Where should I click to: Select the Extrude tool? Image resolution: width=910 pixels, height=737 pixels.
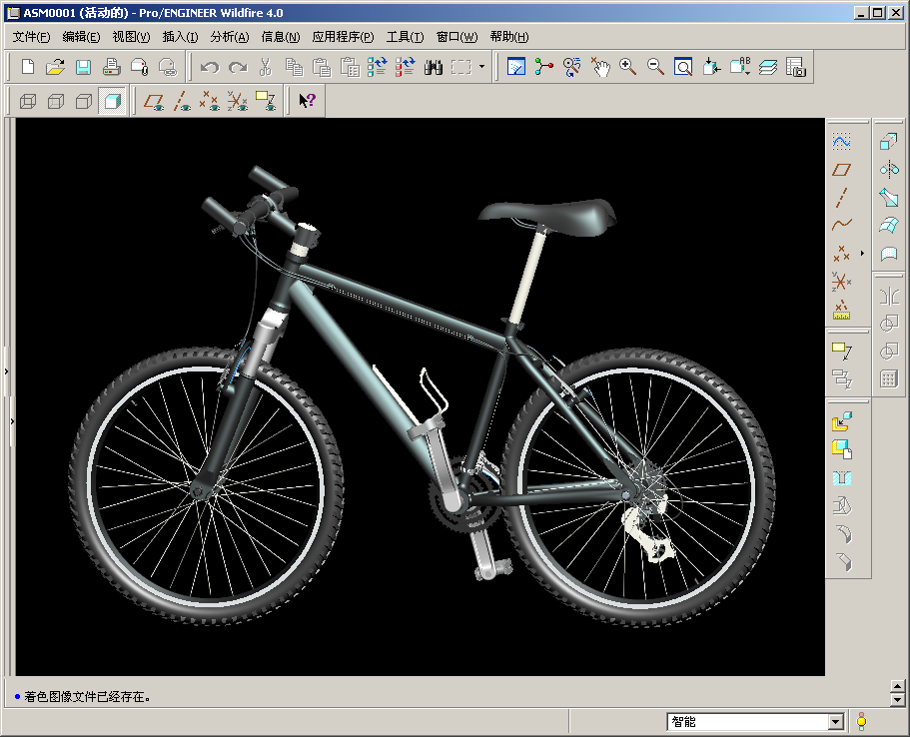tap(889, 141)
